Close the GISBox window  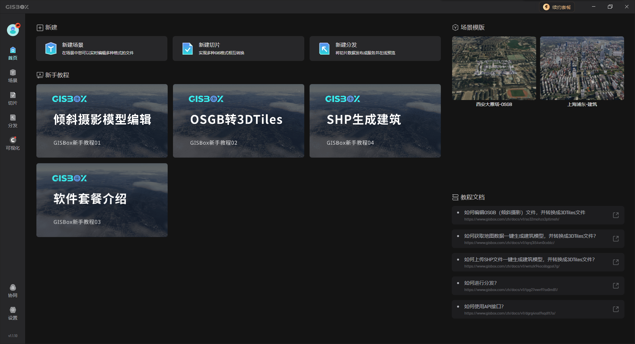[627, 7]
